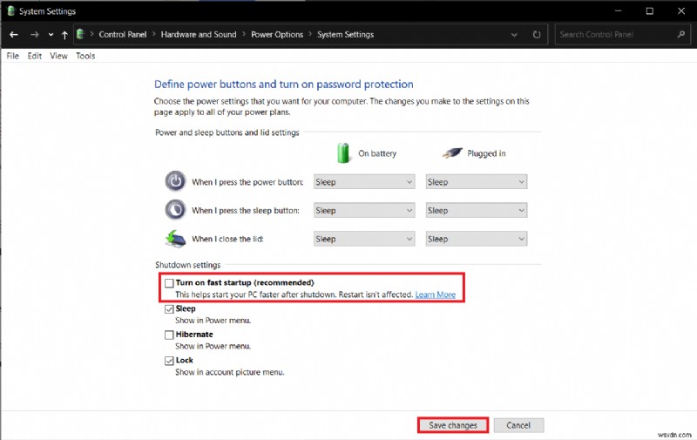The height and width of the screenshot is (440, 697).
Task: Focus the Search Control Panel field
Action: [x=622, y=34]
